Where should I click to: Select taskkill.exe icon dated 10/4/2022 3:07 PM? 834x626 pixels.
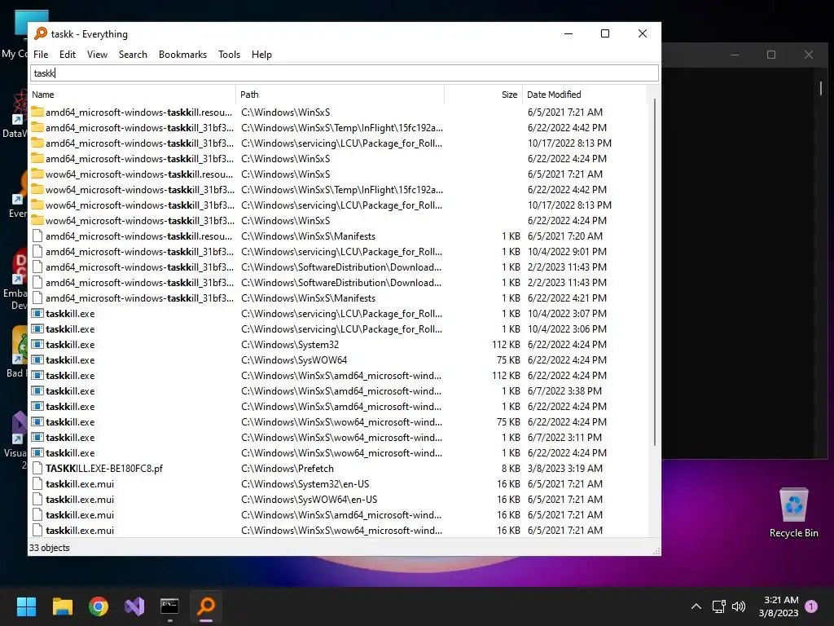click(x=37, y=314)
